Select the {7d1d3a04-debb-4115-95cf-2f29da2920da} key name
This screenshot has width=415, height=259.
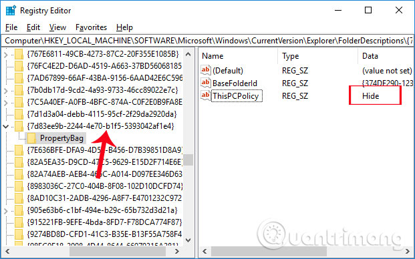(x=102, y=114)
